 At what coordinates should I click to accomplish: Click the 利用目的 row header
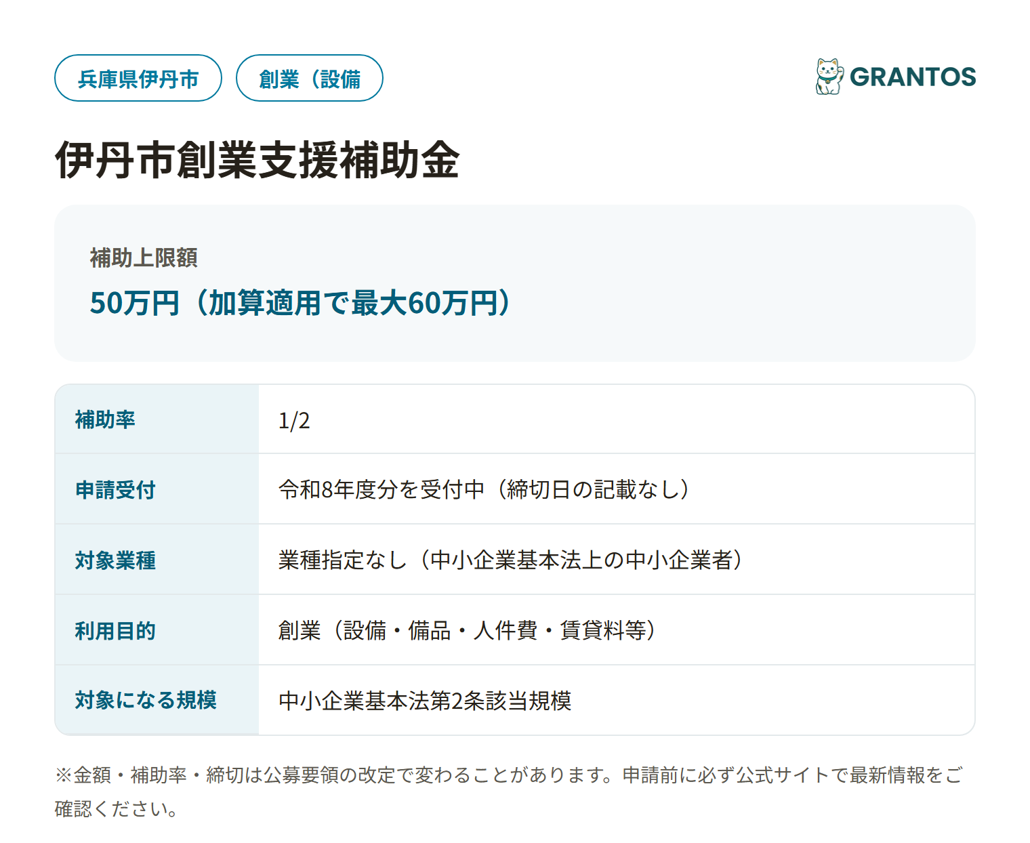[157, 630]
